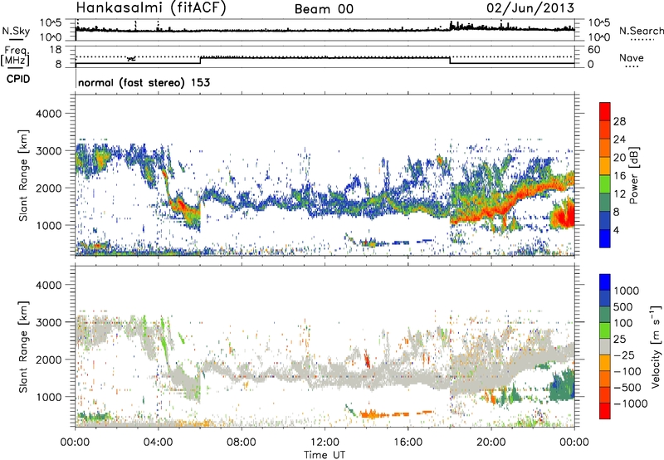Click the gray segment of velocity colorbar
Viewport: 664px width, 460px height.
605,347
